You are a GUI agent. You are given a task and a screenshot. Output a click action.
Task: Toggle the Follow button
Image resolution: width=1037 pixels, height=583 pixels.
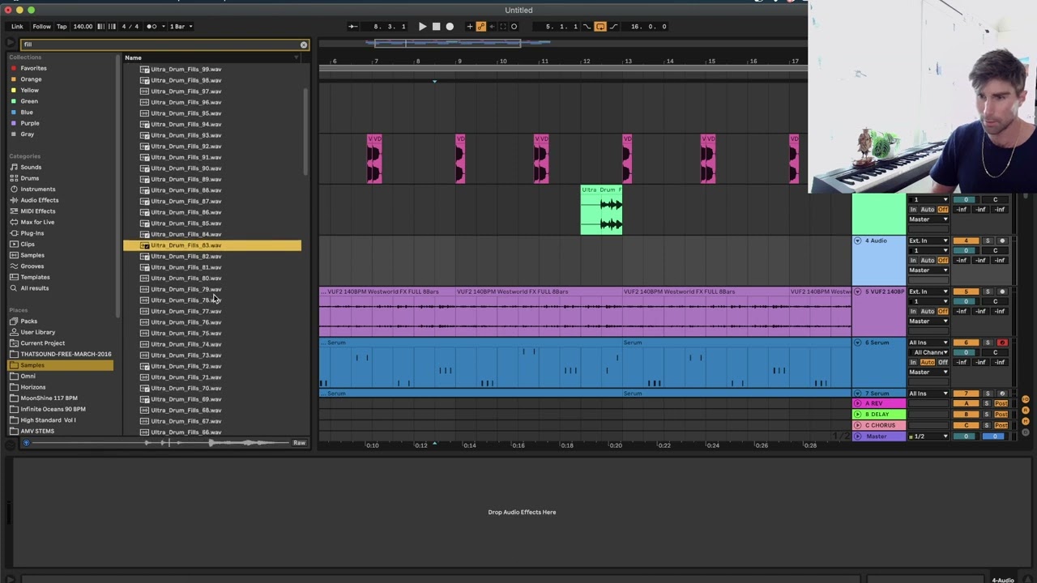pyautogui.click(x=41, y=27)
